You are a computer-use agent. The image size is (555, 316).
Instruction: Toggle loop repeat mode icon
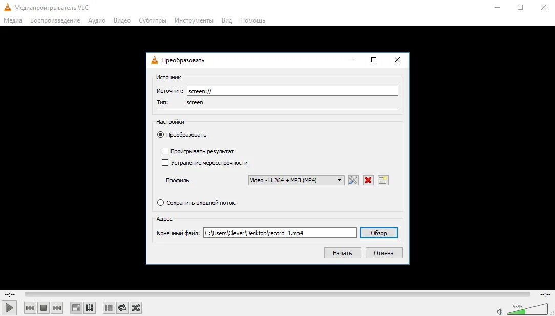pyautogui.click(x=122, y=308)
